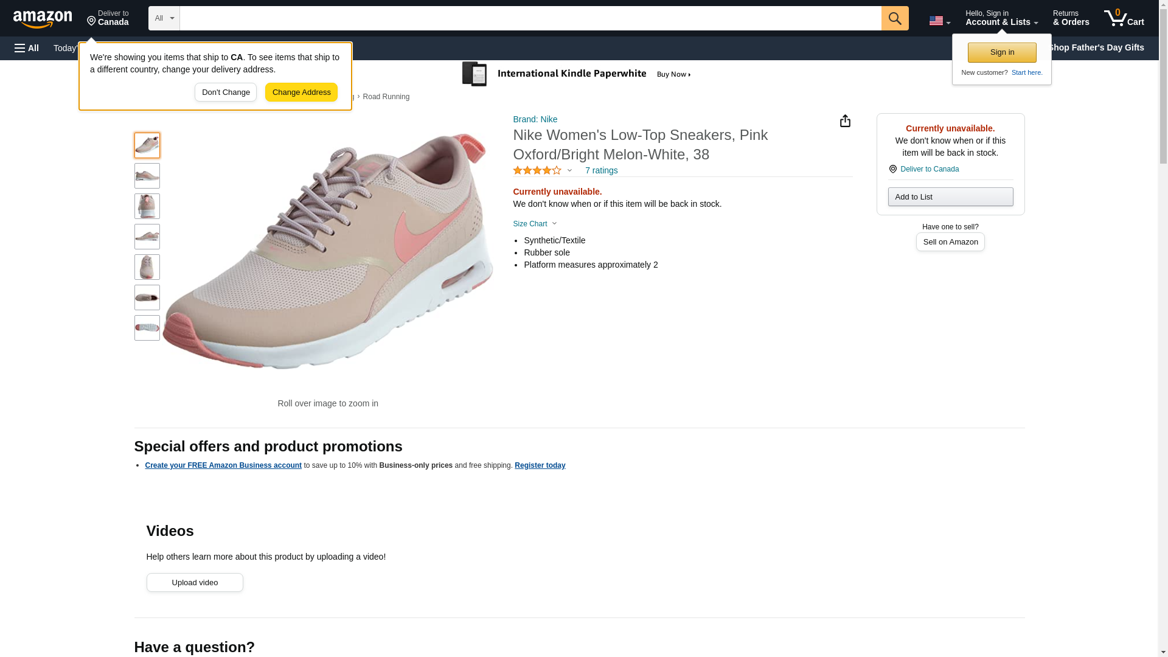Screen dimensions: 1168x657
Task: Expand the search category All dropdown
Action: [x=164, y=18]
